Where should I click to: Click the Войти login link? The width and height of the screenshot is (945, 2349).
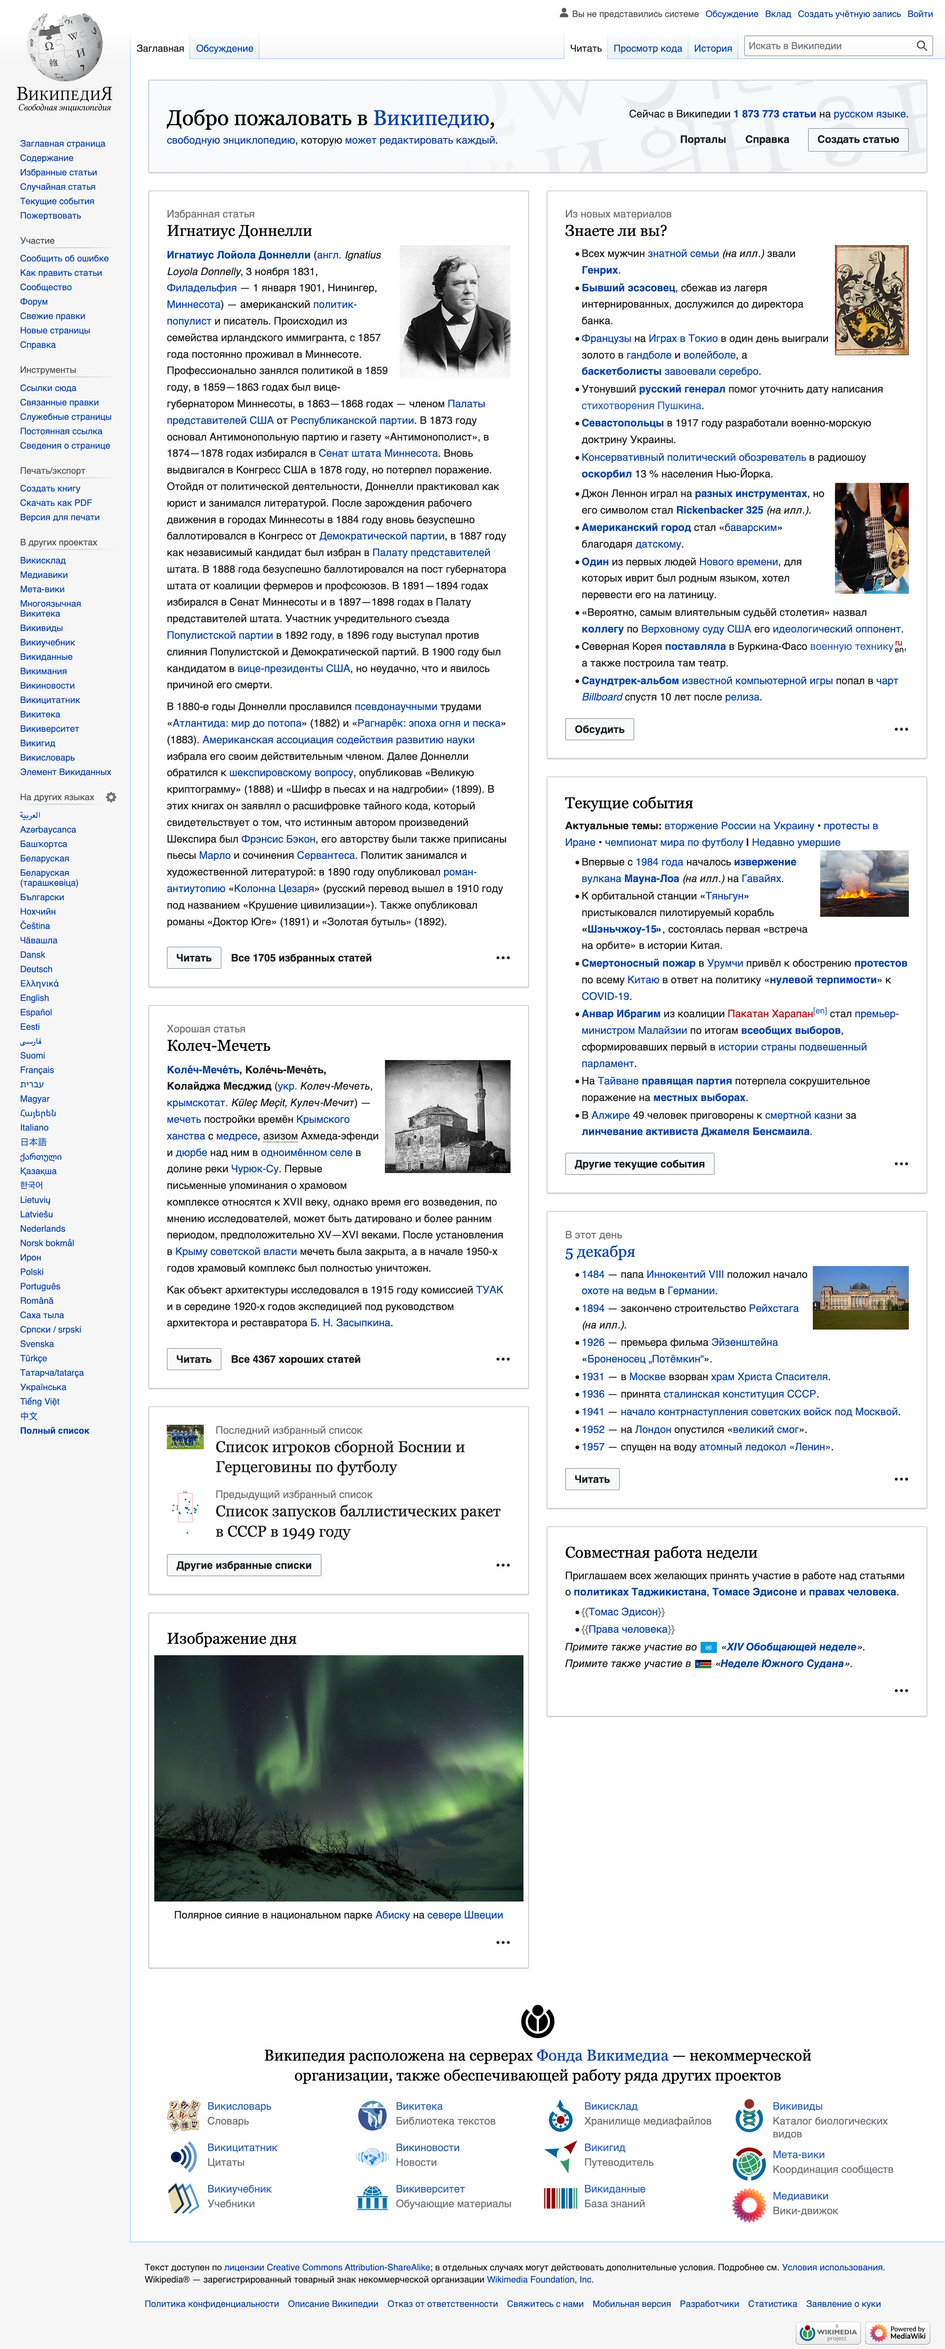[x=920, y=14]
